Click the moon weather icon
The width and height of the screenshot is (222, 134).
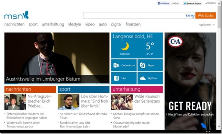point(125,46)
